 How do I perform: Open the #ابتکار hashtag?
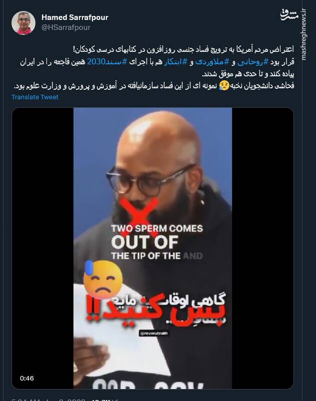176,62
